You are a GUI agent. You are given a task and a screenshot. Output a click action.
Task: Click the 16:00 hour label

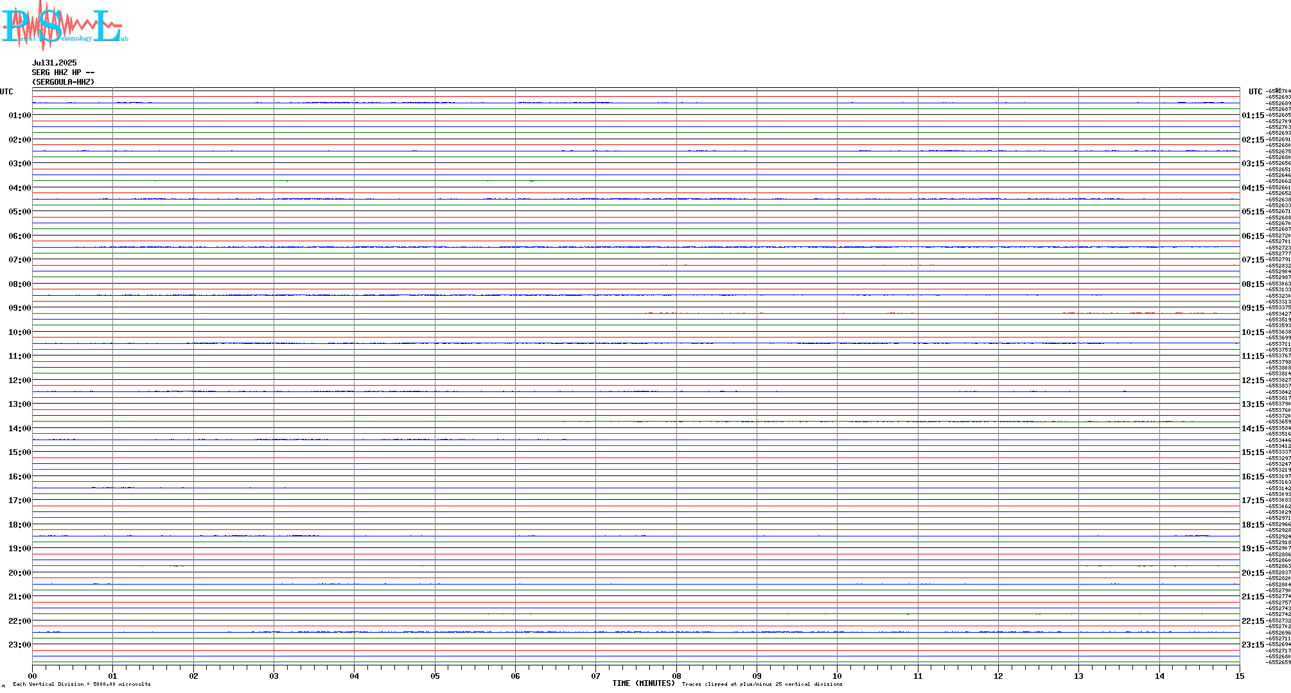point(20,477)
